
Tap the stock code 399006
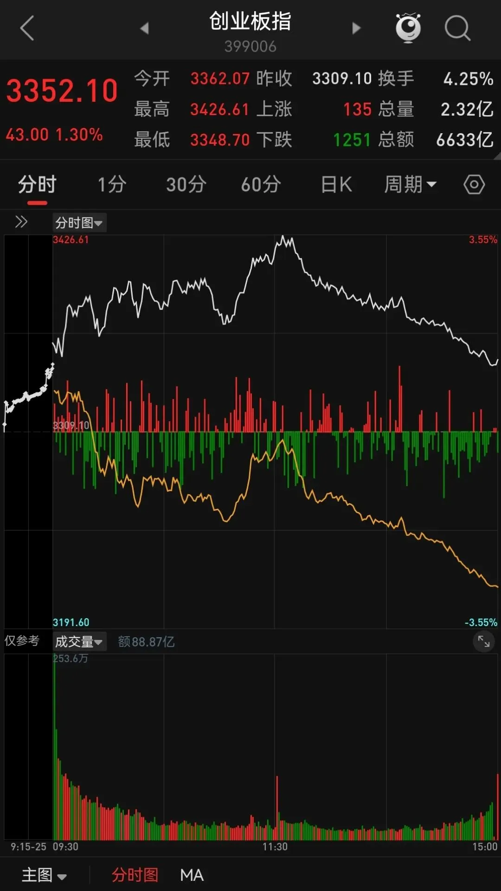click(250, 46)
